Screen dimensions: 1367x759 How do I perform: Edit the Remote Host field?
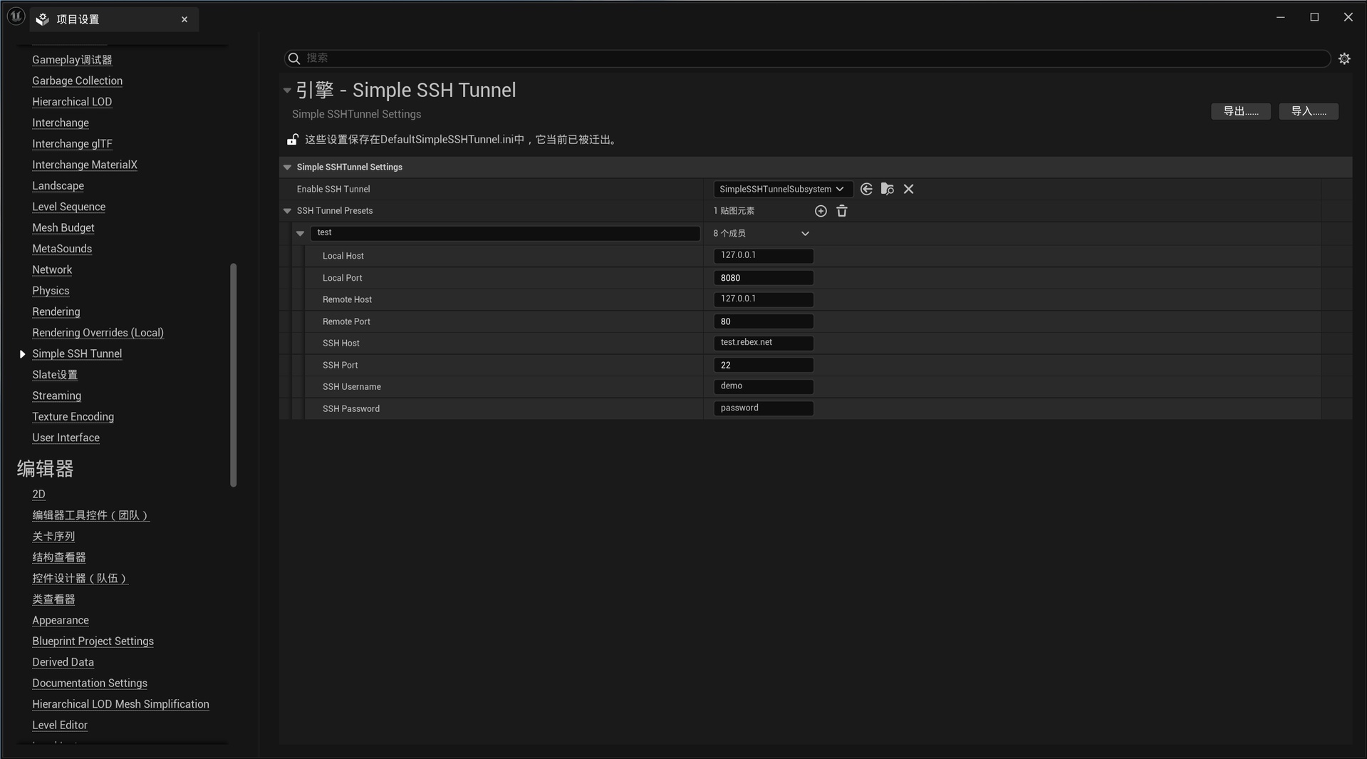coord(763,299)
